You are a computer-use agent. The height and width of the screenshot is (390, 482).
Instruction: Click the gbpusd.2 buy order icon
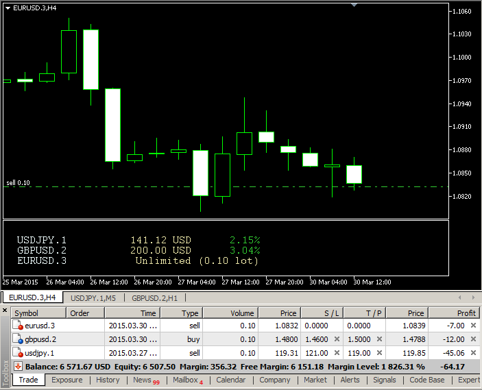click(18, 339)
